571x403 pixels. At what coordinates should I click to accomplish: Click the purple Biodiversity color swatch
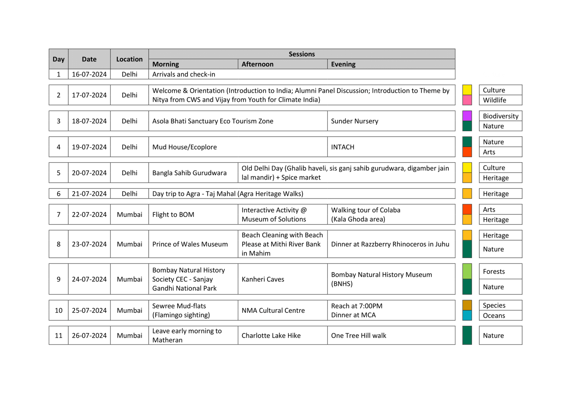[467, 116]
